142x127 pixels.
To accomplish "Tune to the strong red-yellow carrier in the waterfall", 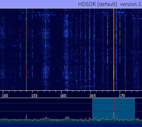I will (114, 49).
